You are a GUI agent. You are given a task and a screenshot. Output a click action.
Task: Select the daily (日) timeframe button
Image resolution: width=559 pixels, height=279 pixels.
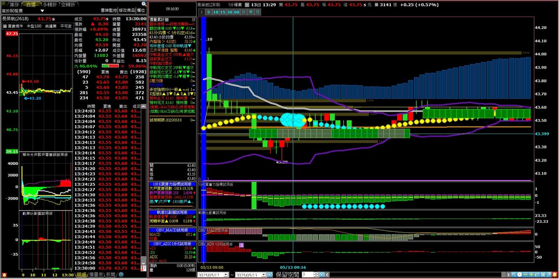click(x=245, y=12)
